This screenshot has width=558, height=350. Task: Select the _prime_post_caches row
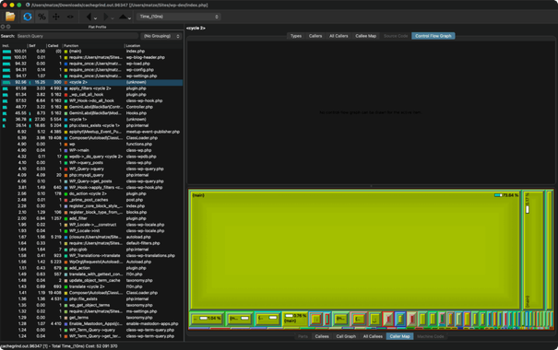coord(91,200)
